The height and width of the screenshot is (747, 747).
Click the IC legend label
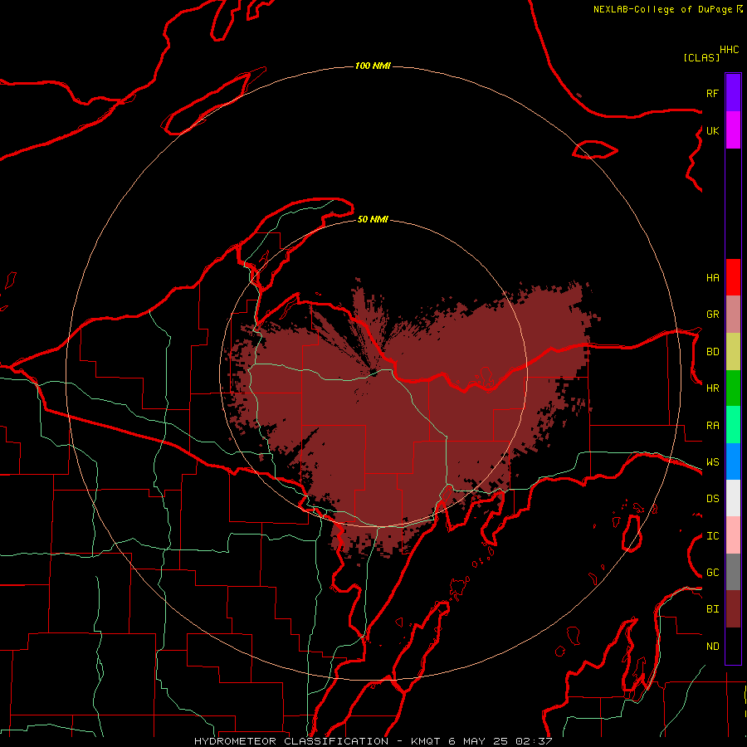pyautogui.click(x=712, y=536)
